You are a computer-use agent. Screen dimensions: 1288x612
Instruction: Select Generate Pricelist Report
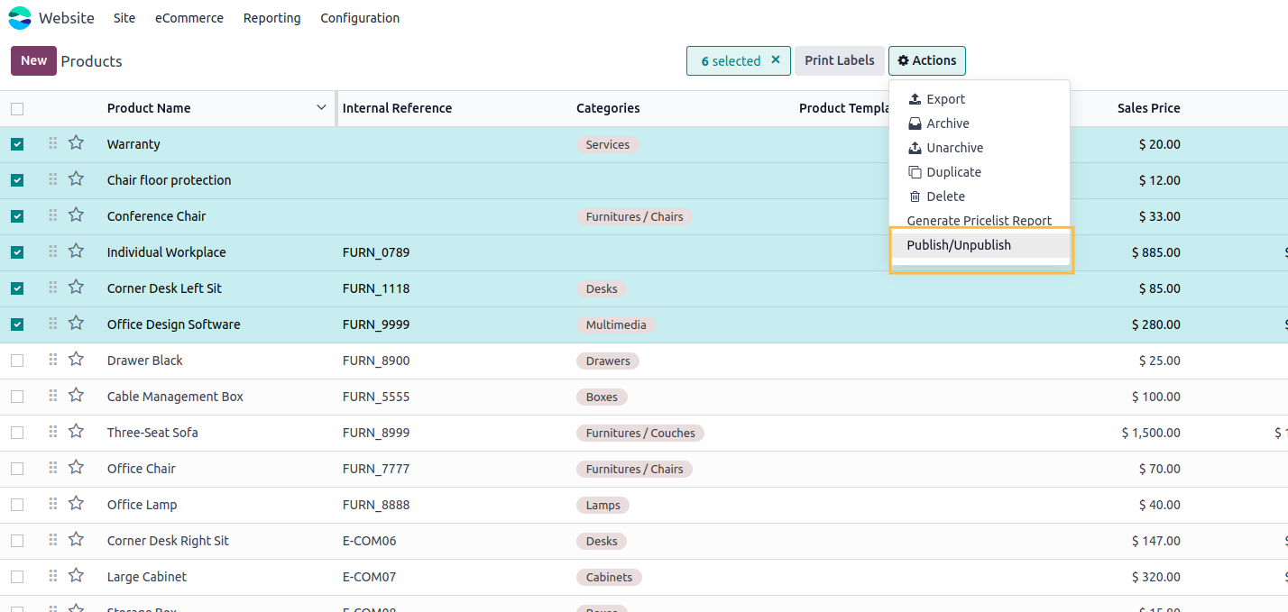coord(980,221)
